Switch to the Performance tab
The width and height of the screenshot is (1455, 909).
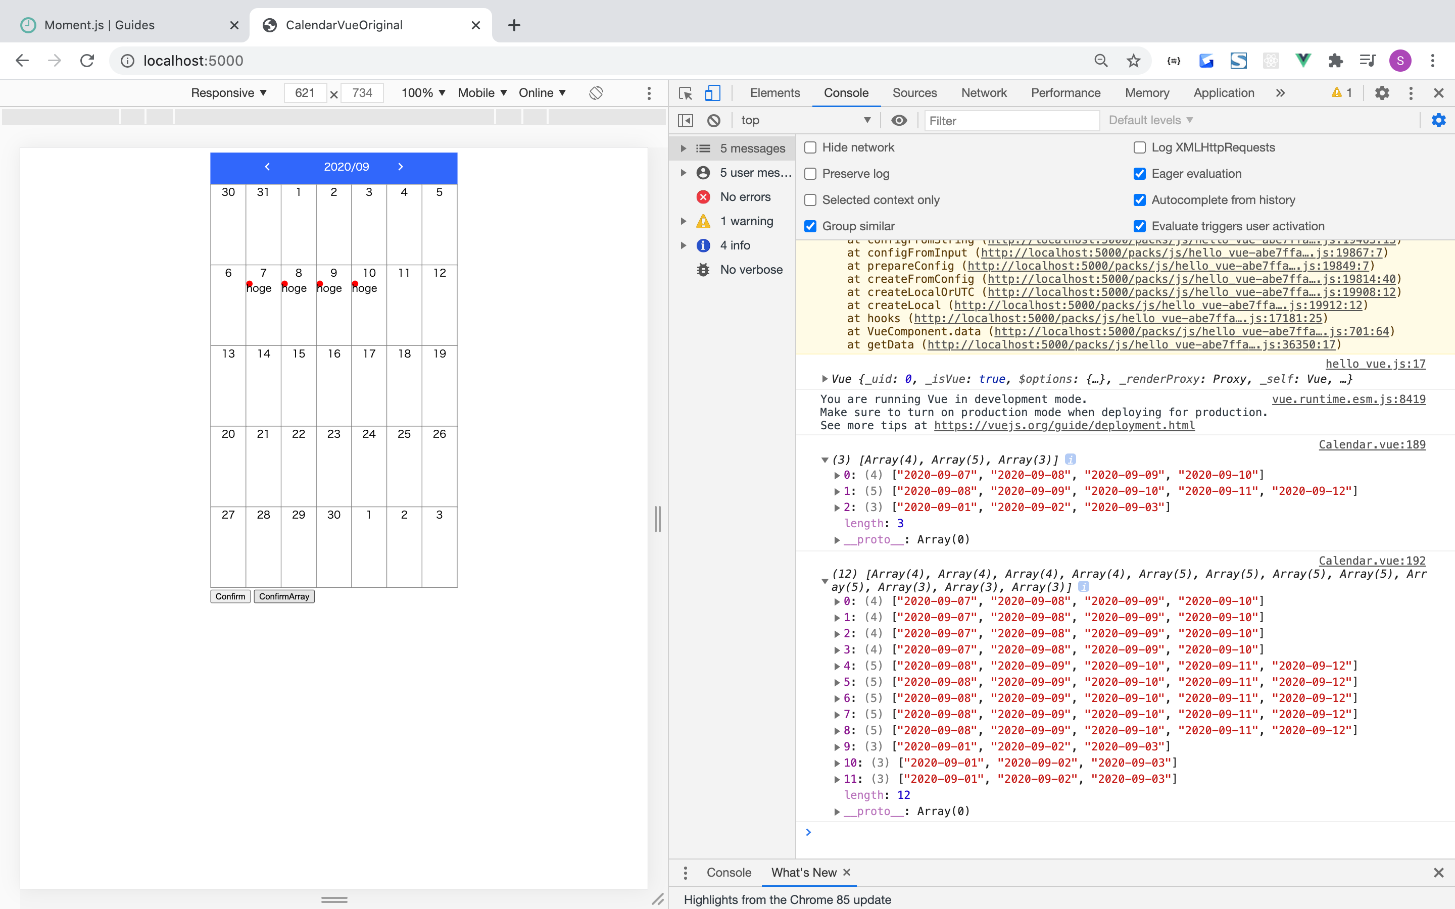(1065, 93)
